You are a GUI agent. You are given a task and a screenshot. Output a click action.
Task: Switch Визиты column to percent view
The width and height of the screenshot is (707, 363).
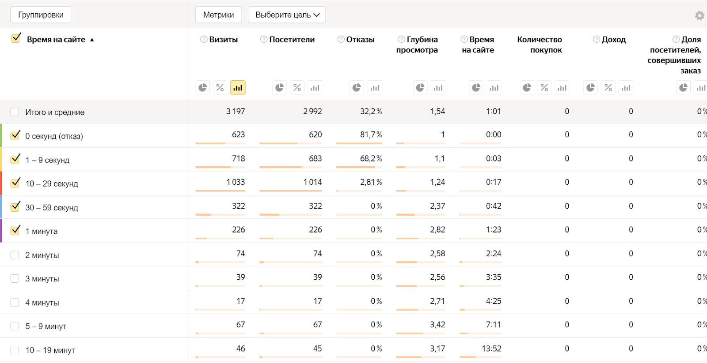coord(220,88)
